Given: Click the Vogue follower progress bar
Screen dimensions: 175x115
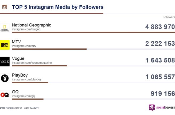Looking at the screenshot, I should click(40, 66).
